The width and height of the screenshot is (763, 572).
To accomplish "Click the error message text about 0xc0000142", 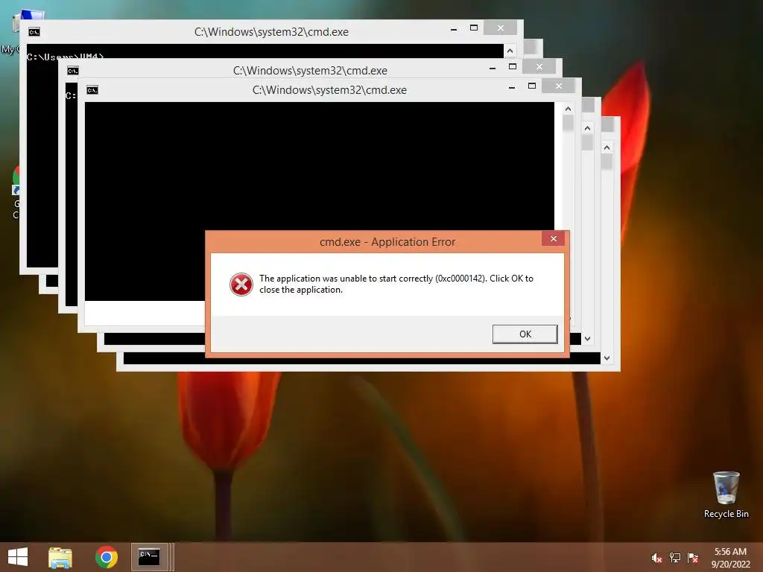I will click(x=396, y=284).
